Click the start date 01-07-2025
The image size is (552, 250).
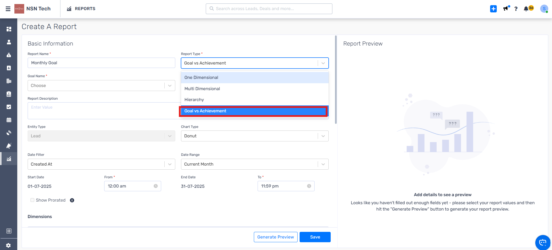point(39,186)
